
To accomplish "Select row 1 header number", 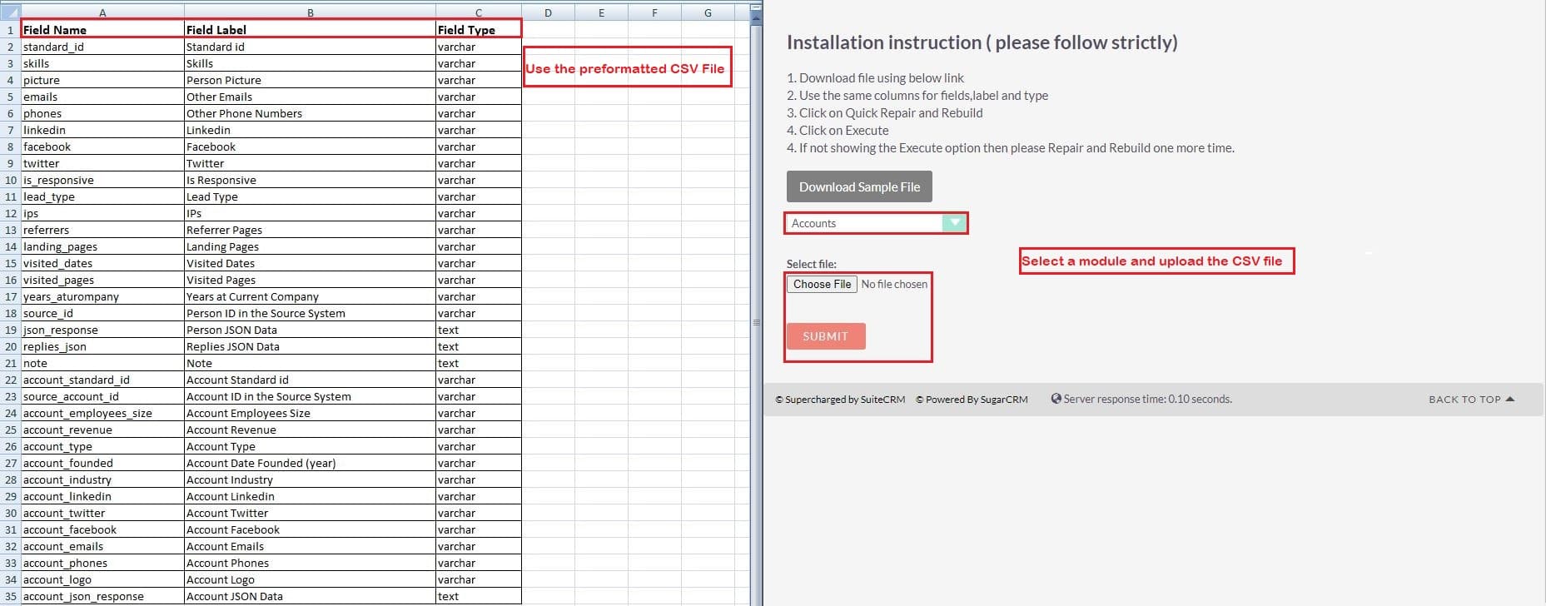I will click(x=10, y=29).
